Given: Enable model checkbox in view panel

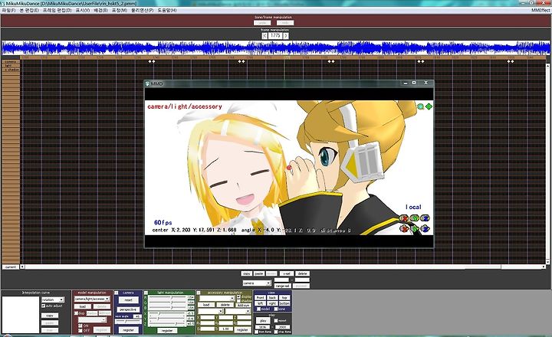Looking at the screenshot, I should click(x=259, y=309).
